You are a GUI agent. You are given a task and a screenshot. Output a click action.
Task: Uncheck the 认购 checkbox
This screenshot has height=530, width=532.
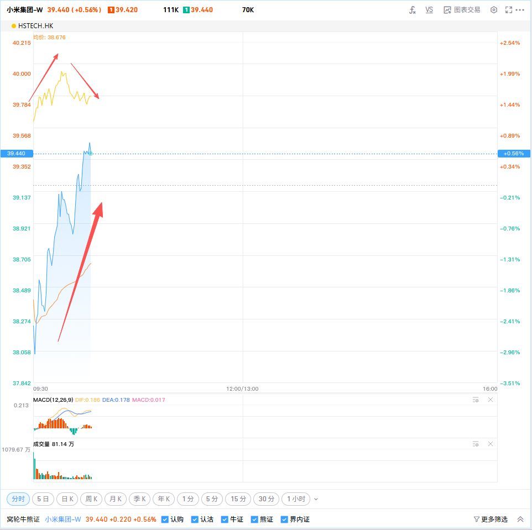[x=165, y=519]
